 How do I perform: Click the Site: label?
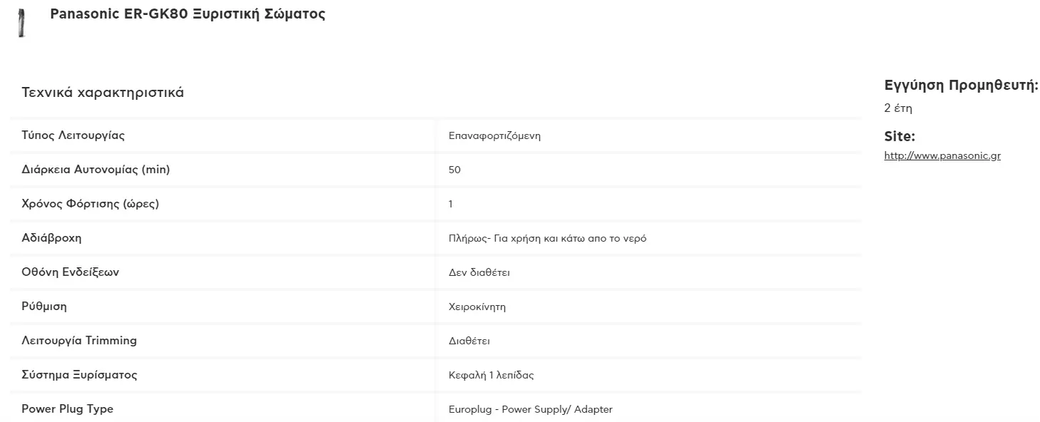899,136
